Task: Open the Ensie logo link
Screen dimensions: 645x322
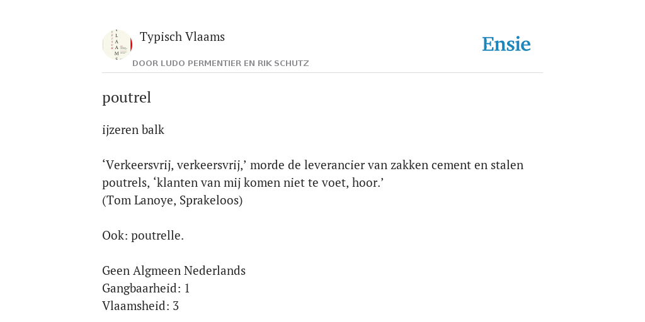Action: tap(506, 44)
